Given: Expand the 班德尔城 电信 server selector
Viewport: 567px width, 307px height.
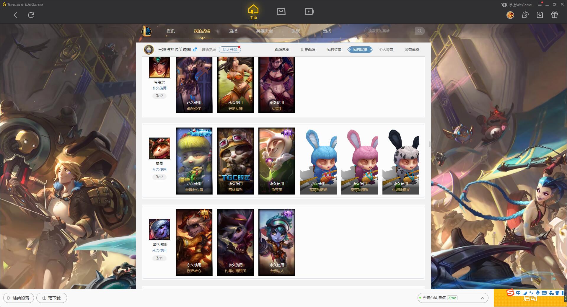Looking at the screenshot, I should [x=452, y=298].
